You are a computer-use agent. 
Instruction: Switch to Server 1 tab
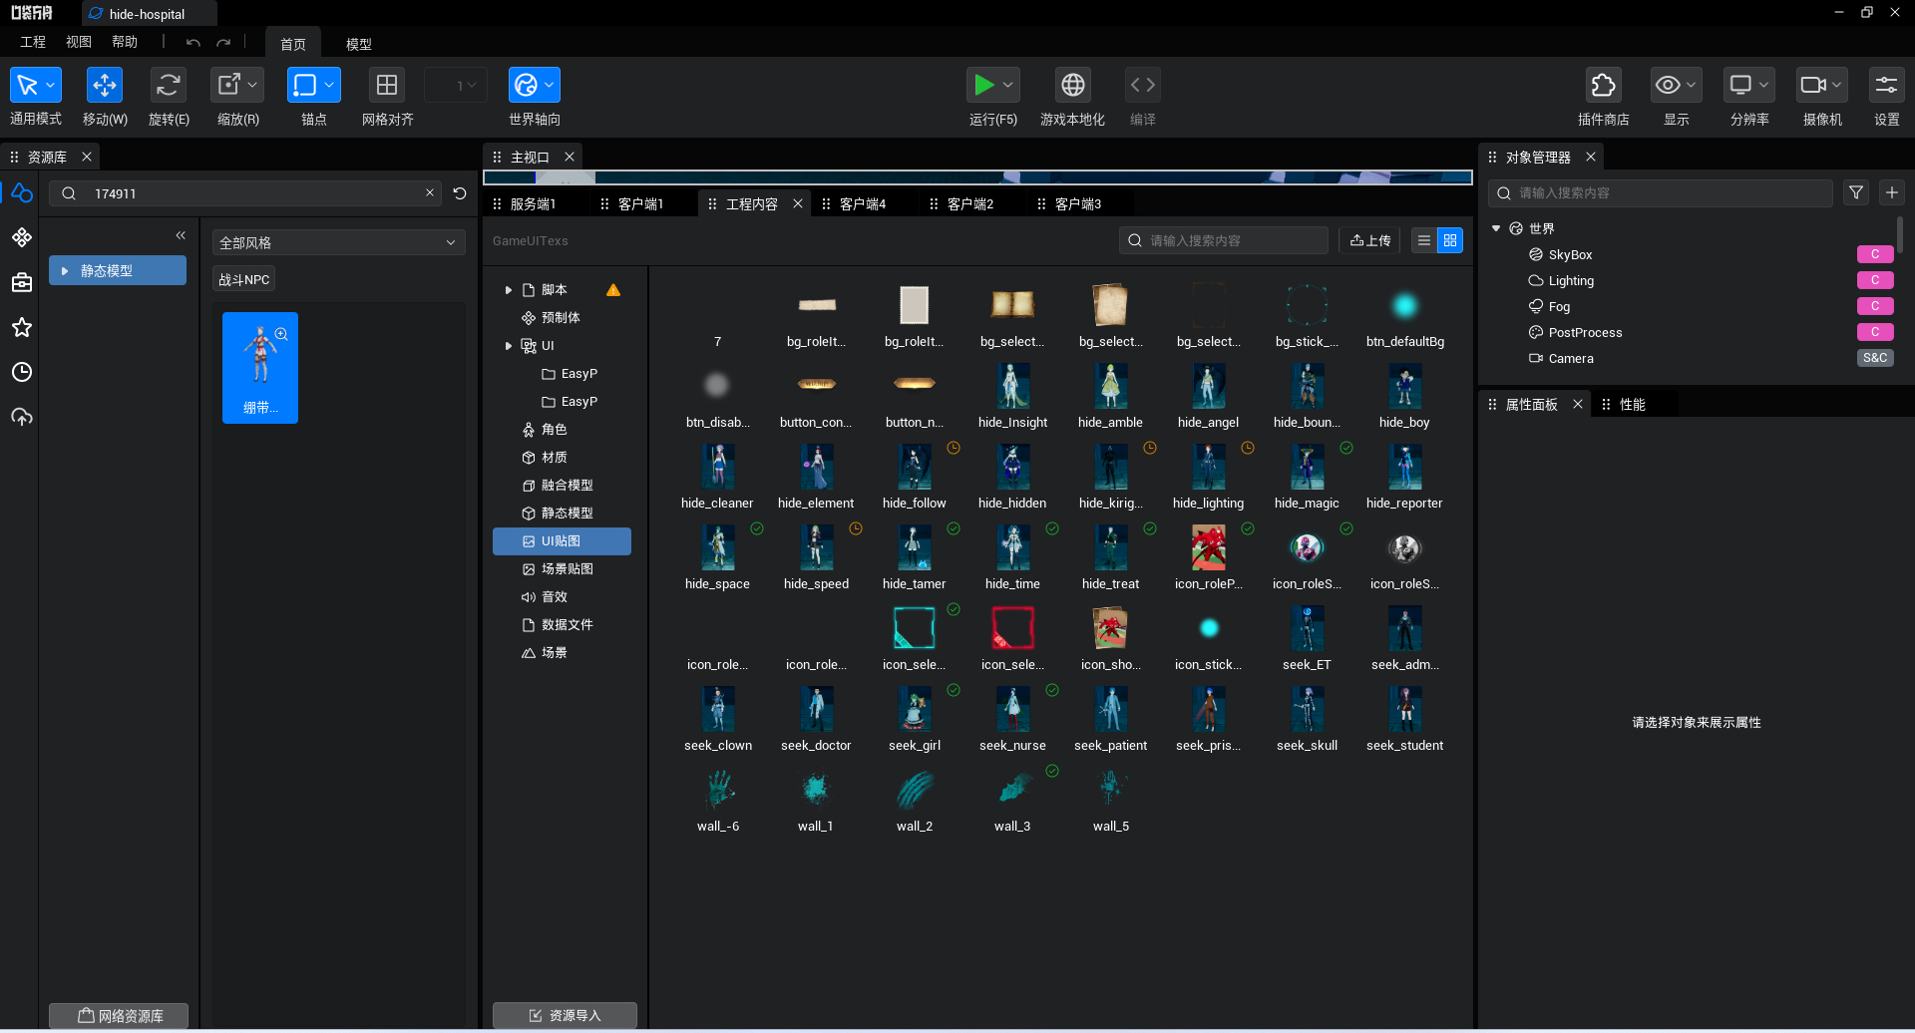point(533,203)
